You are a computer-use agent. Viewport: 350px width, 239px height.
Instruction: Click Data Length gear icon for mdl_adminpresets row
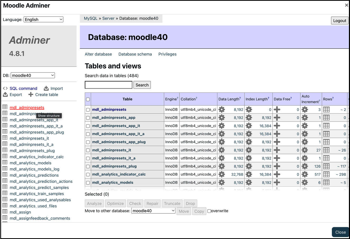pyautogui.click(x=222, y=109)
